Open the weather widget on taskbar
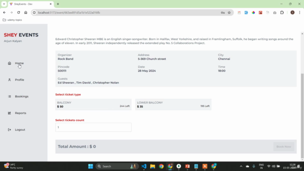The width and height of the screenshot is (304, 171). (x=14, y=166)
